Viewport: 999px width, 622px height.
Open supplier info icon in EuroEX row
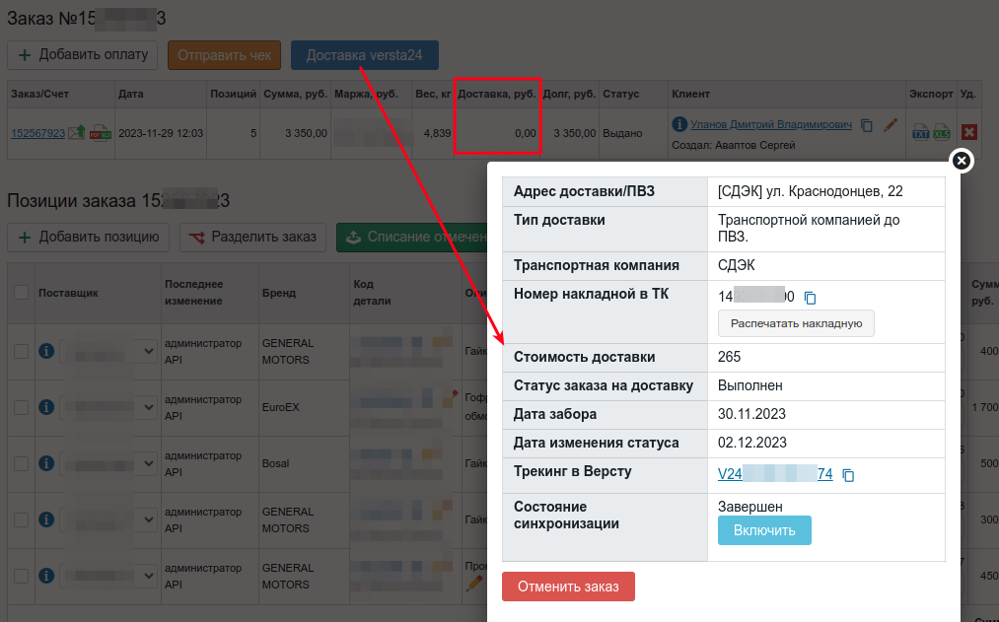[46, 407]
